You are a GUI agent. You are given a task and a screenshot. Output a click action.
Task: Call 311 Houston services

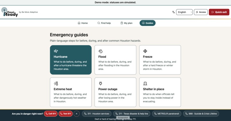[97, 114]
